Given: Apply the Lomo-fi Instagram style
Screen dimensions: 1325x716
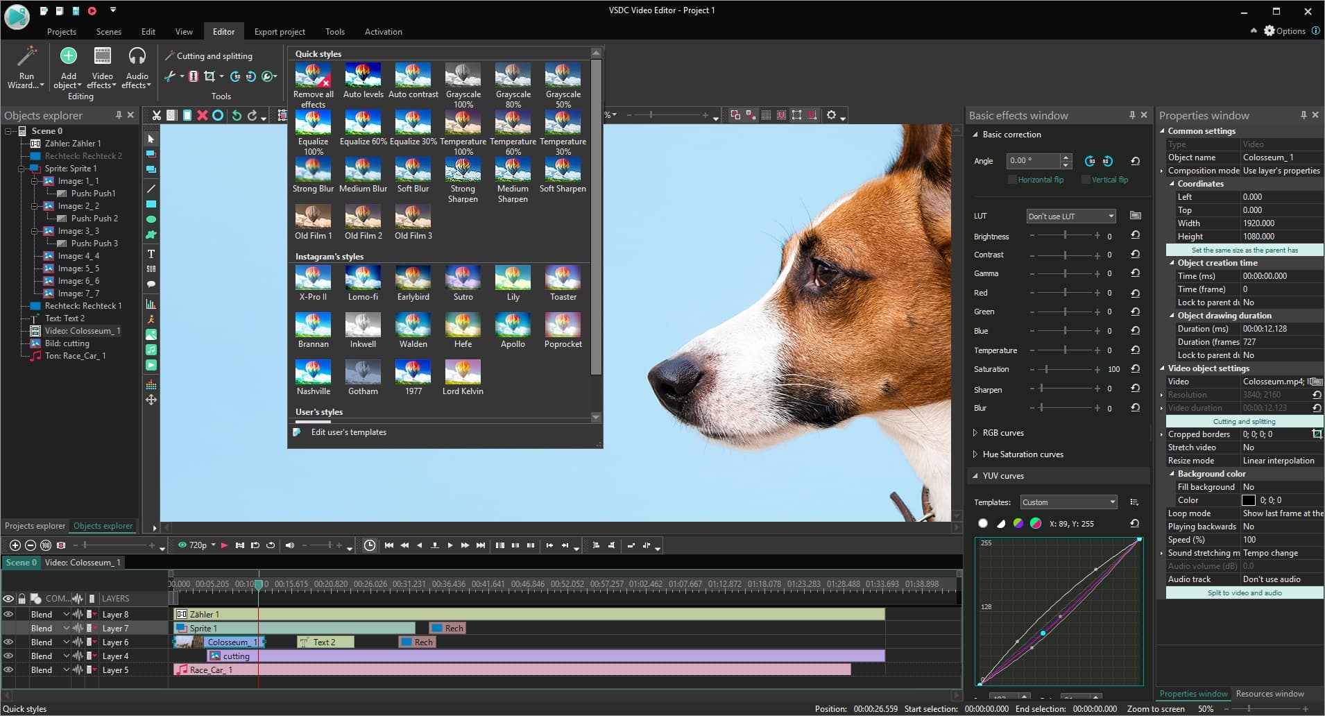Looking at the screenshot, I should click(363, 283).
